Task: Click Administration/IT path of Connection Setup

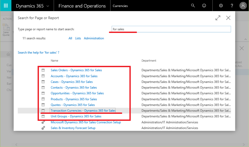Action: click(x=170, y=122)
